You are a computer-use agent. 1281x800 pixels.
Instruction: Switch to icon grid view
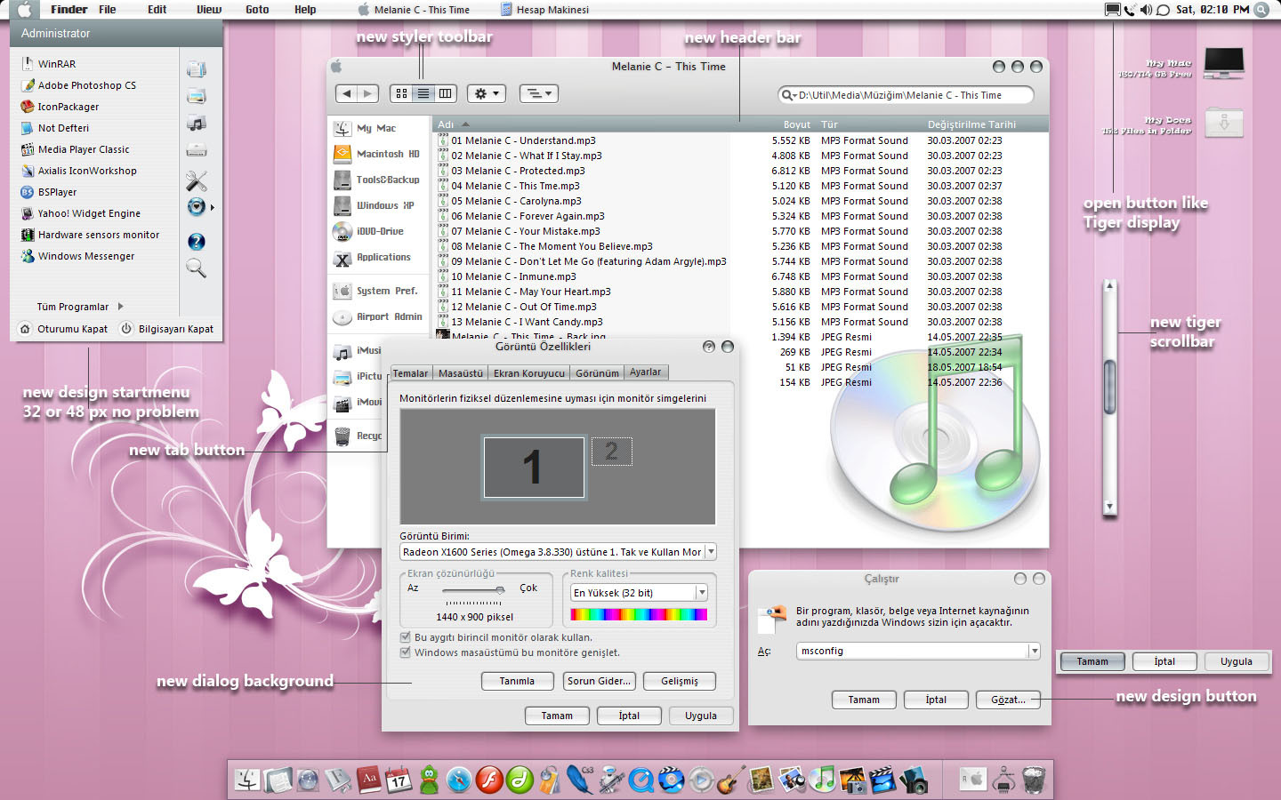401,93
